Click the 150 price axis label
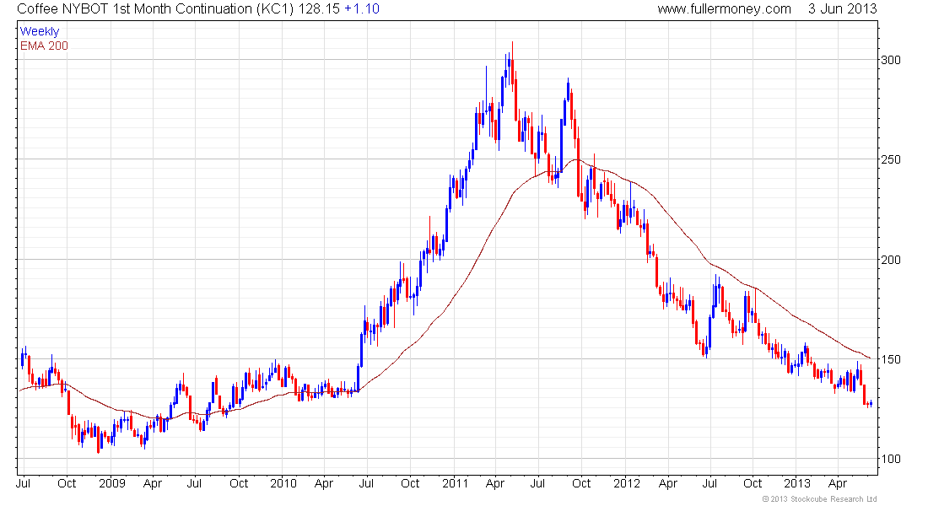The image size is (928, 506). (891, 359)
